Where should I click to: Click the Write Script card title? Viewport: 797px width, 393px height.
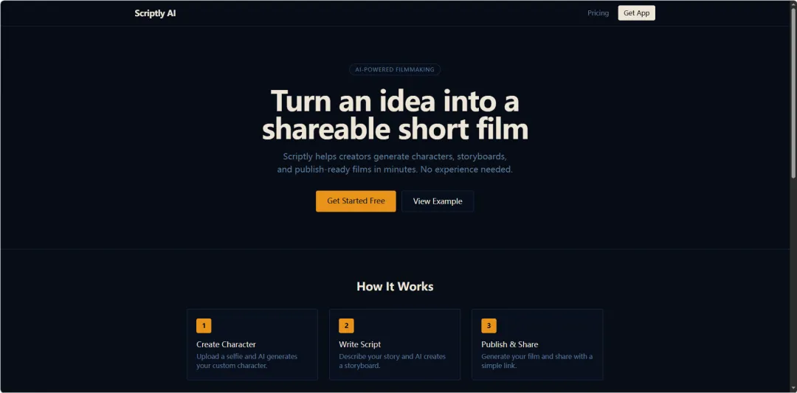coord(360,344)
